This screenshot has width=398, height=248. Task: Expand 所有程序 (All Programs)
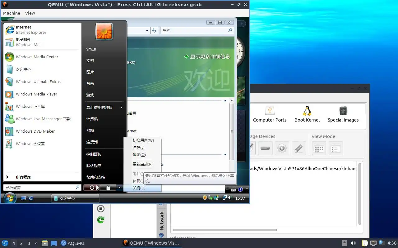coord(42,177)
